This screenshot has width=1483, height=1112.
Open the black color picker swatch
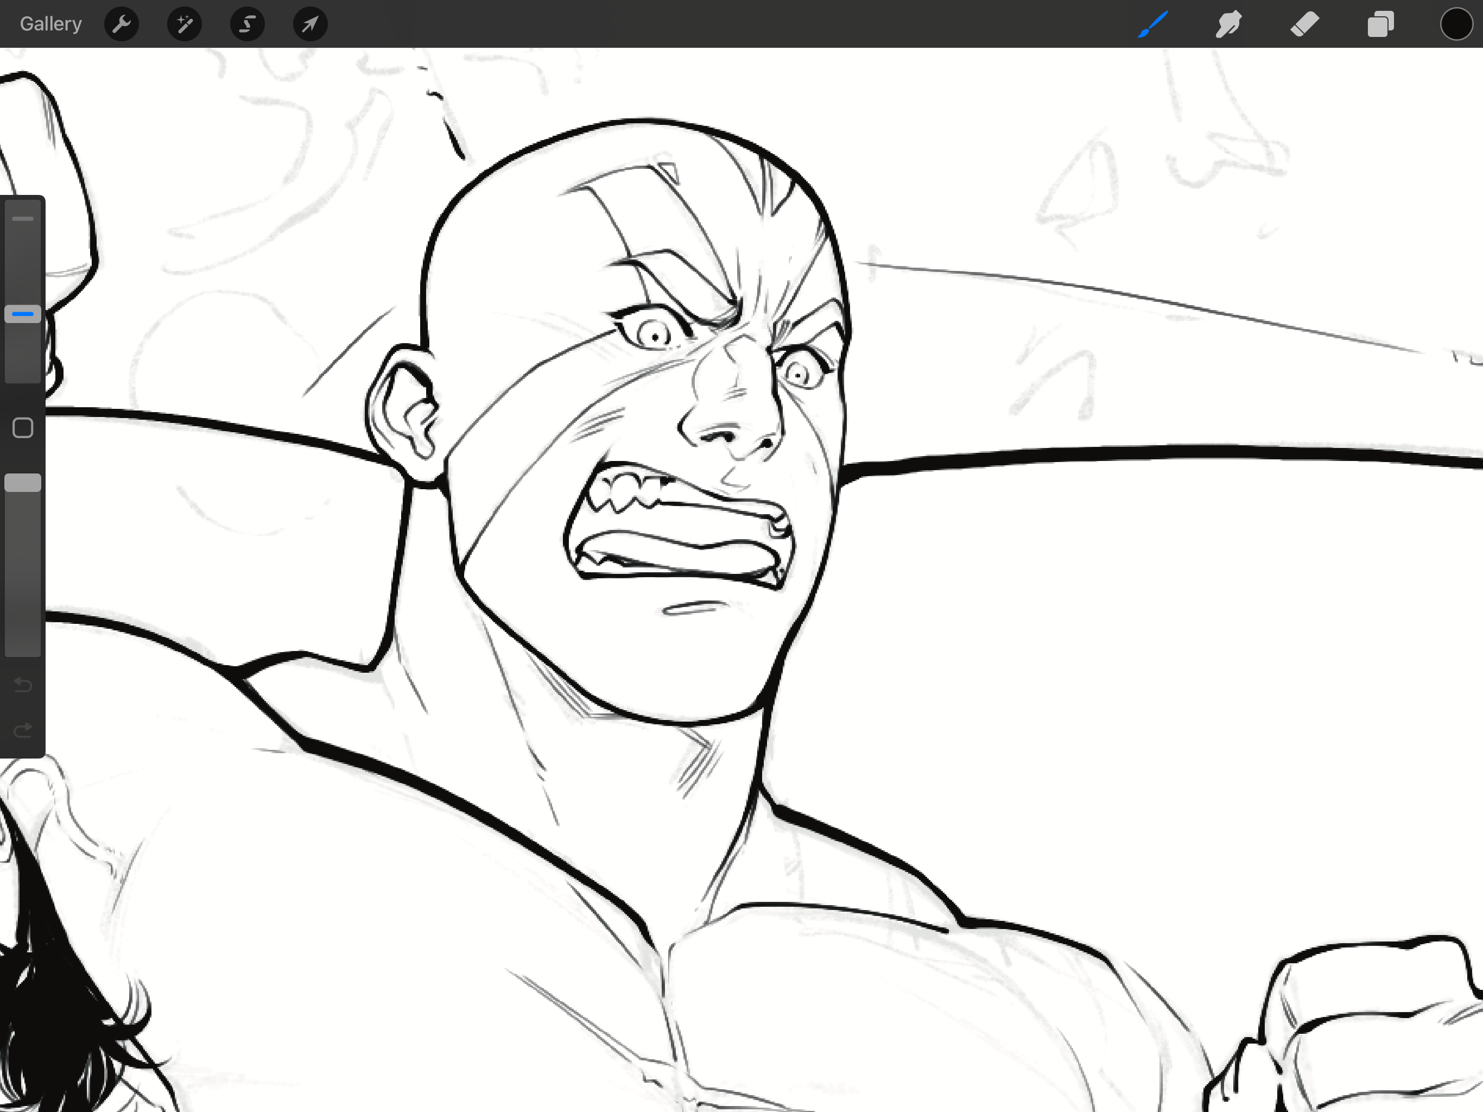click(x=1456, y=24)
